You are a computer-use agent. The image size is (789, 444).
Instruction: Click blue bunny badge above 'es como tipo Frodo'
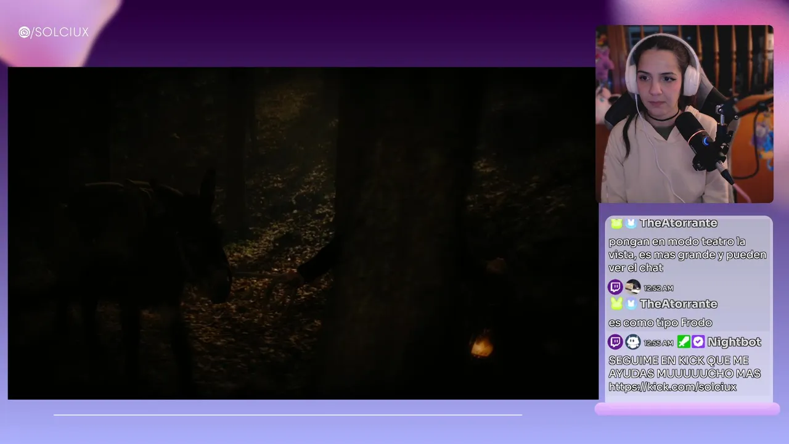631,303
